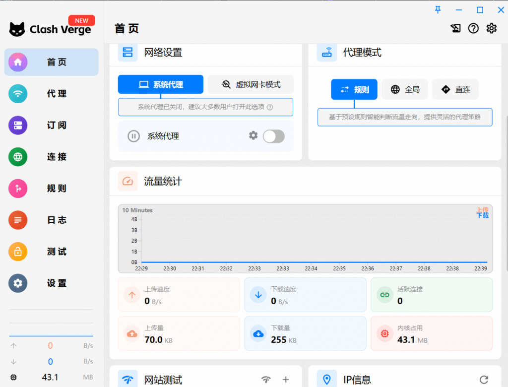508x387 pixels.
Task: Select 直连 proxy mode
Action: coord(455,89)
